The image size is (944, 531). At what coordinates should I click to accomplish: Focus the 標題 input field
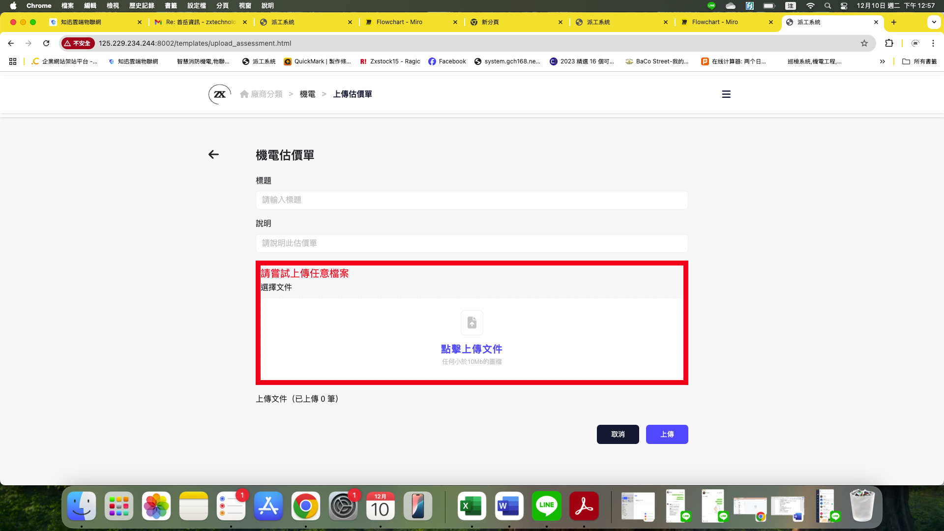click(472, 200)
